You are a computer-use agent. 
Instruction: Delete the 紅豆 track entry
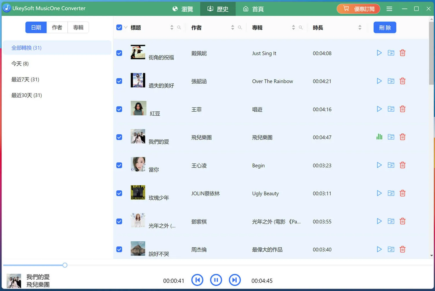pos(403,109)
